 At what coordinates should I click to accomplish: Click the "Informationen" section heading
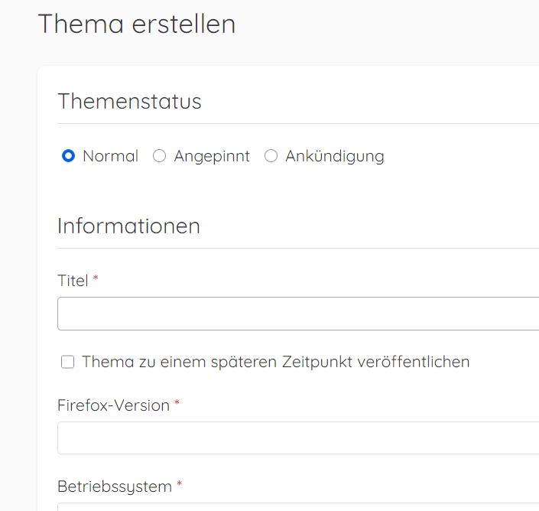coord(128,226)
